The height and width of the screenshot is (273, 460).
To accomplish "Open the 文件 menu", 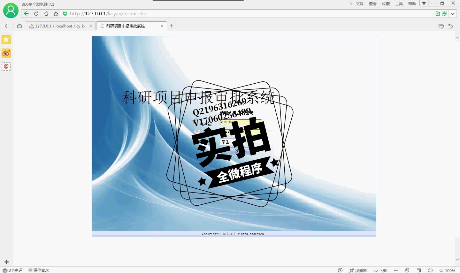I will point(360,4).
